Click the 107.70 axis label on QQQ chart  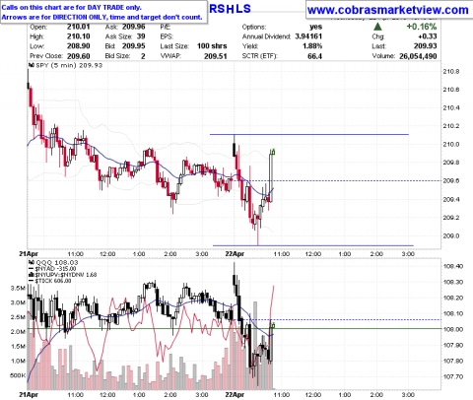pos(453,376)
